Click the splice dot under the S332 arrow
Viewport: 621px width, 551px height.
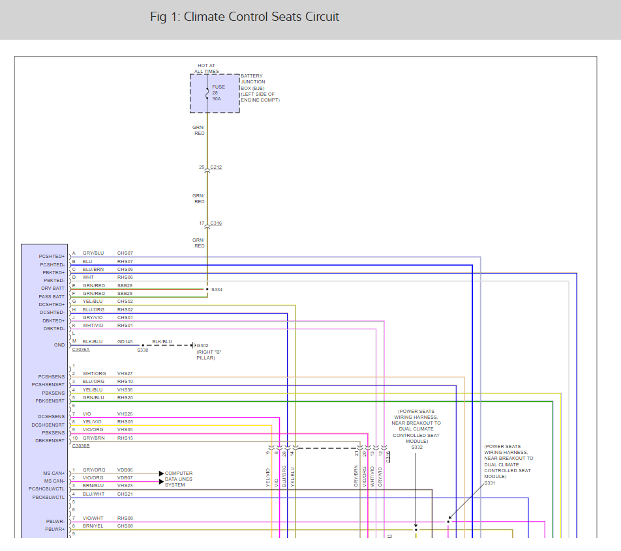(x=416, y=529)
